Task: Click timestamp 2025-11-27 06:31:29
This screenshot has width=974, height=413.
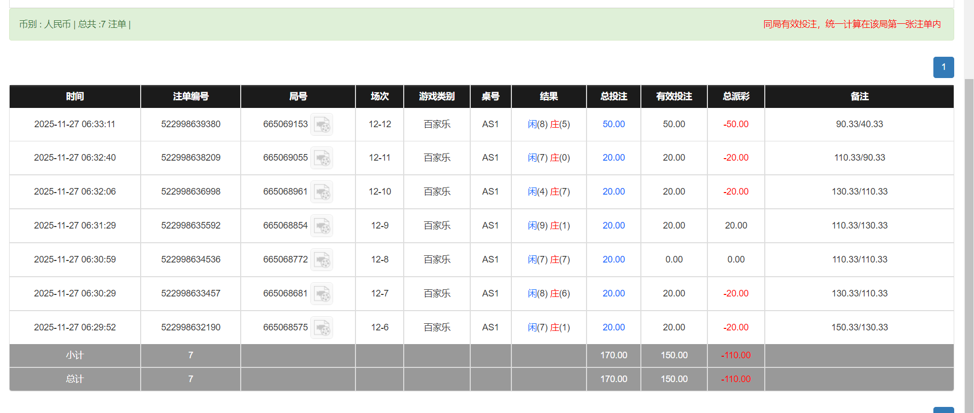Action: [x=75, y=226]
